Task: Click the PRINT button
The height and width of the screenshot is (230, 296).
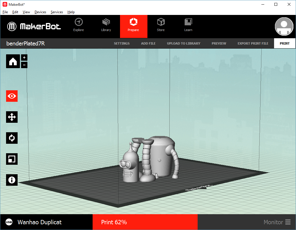Action: pos(284,43)
